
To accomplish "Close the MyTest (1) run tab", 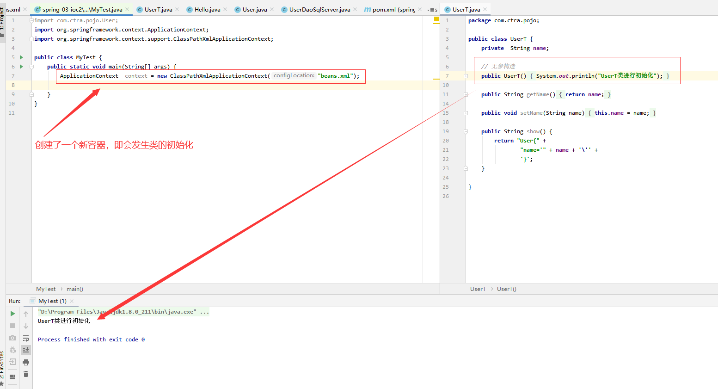I will [72, 301].
